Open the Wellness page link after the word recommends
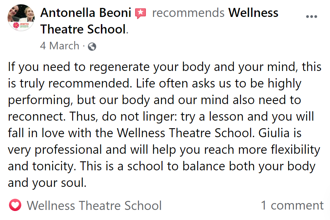This screenshot has height=220, width=330. coord(253,13)
